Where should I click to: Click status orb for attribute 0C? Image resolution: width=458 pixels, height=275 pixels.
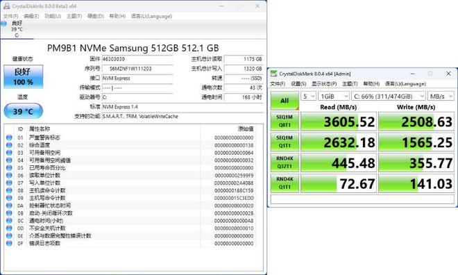pos(9,221)
